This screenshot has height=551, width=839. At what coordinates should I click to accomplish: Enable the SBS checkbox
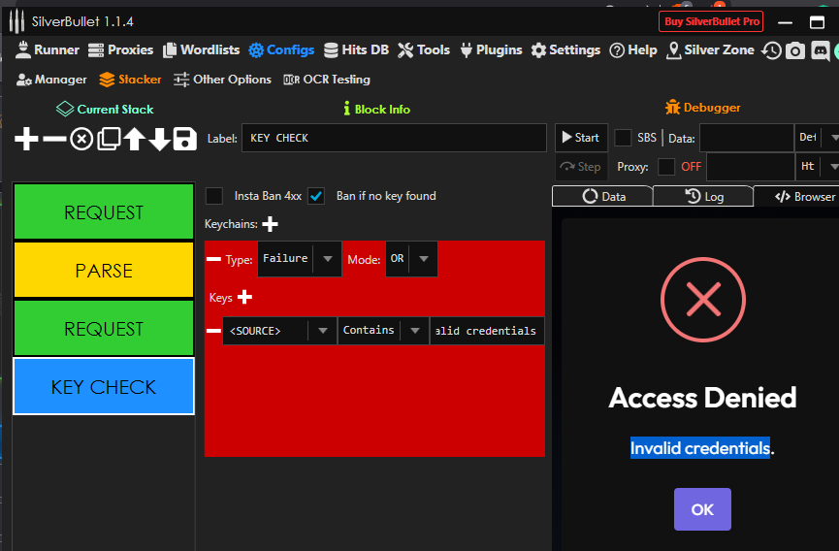623,138
